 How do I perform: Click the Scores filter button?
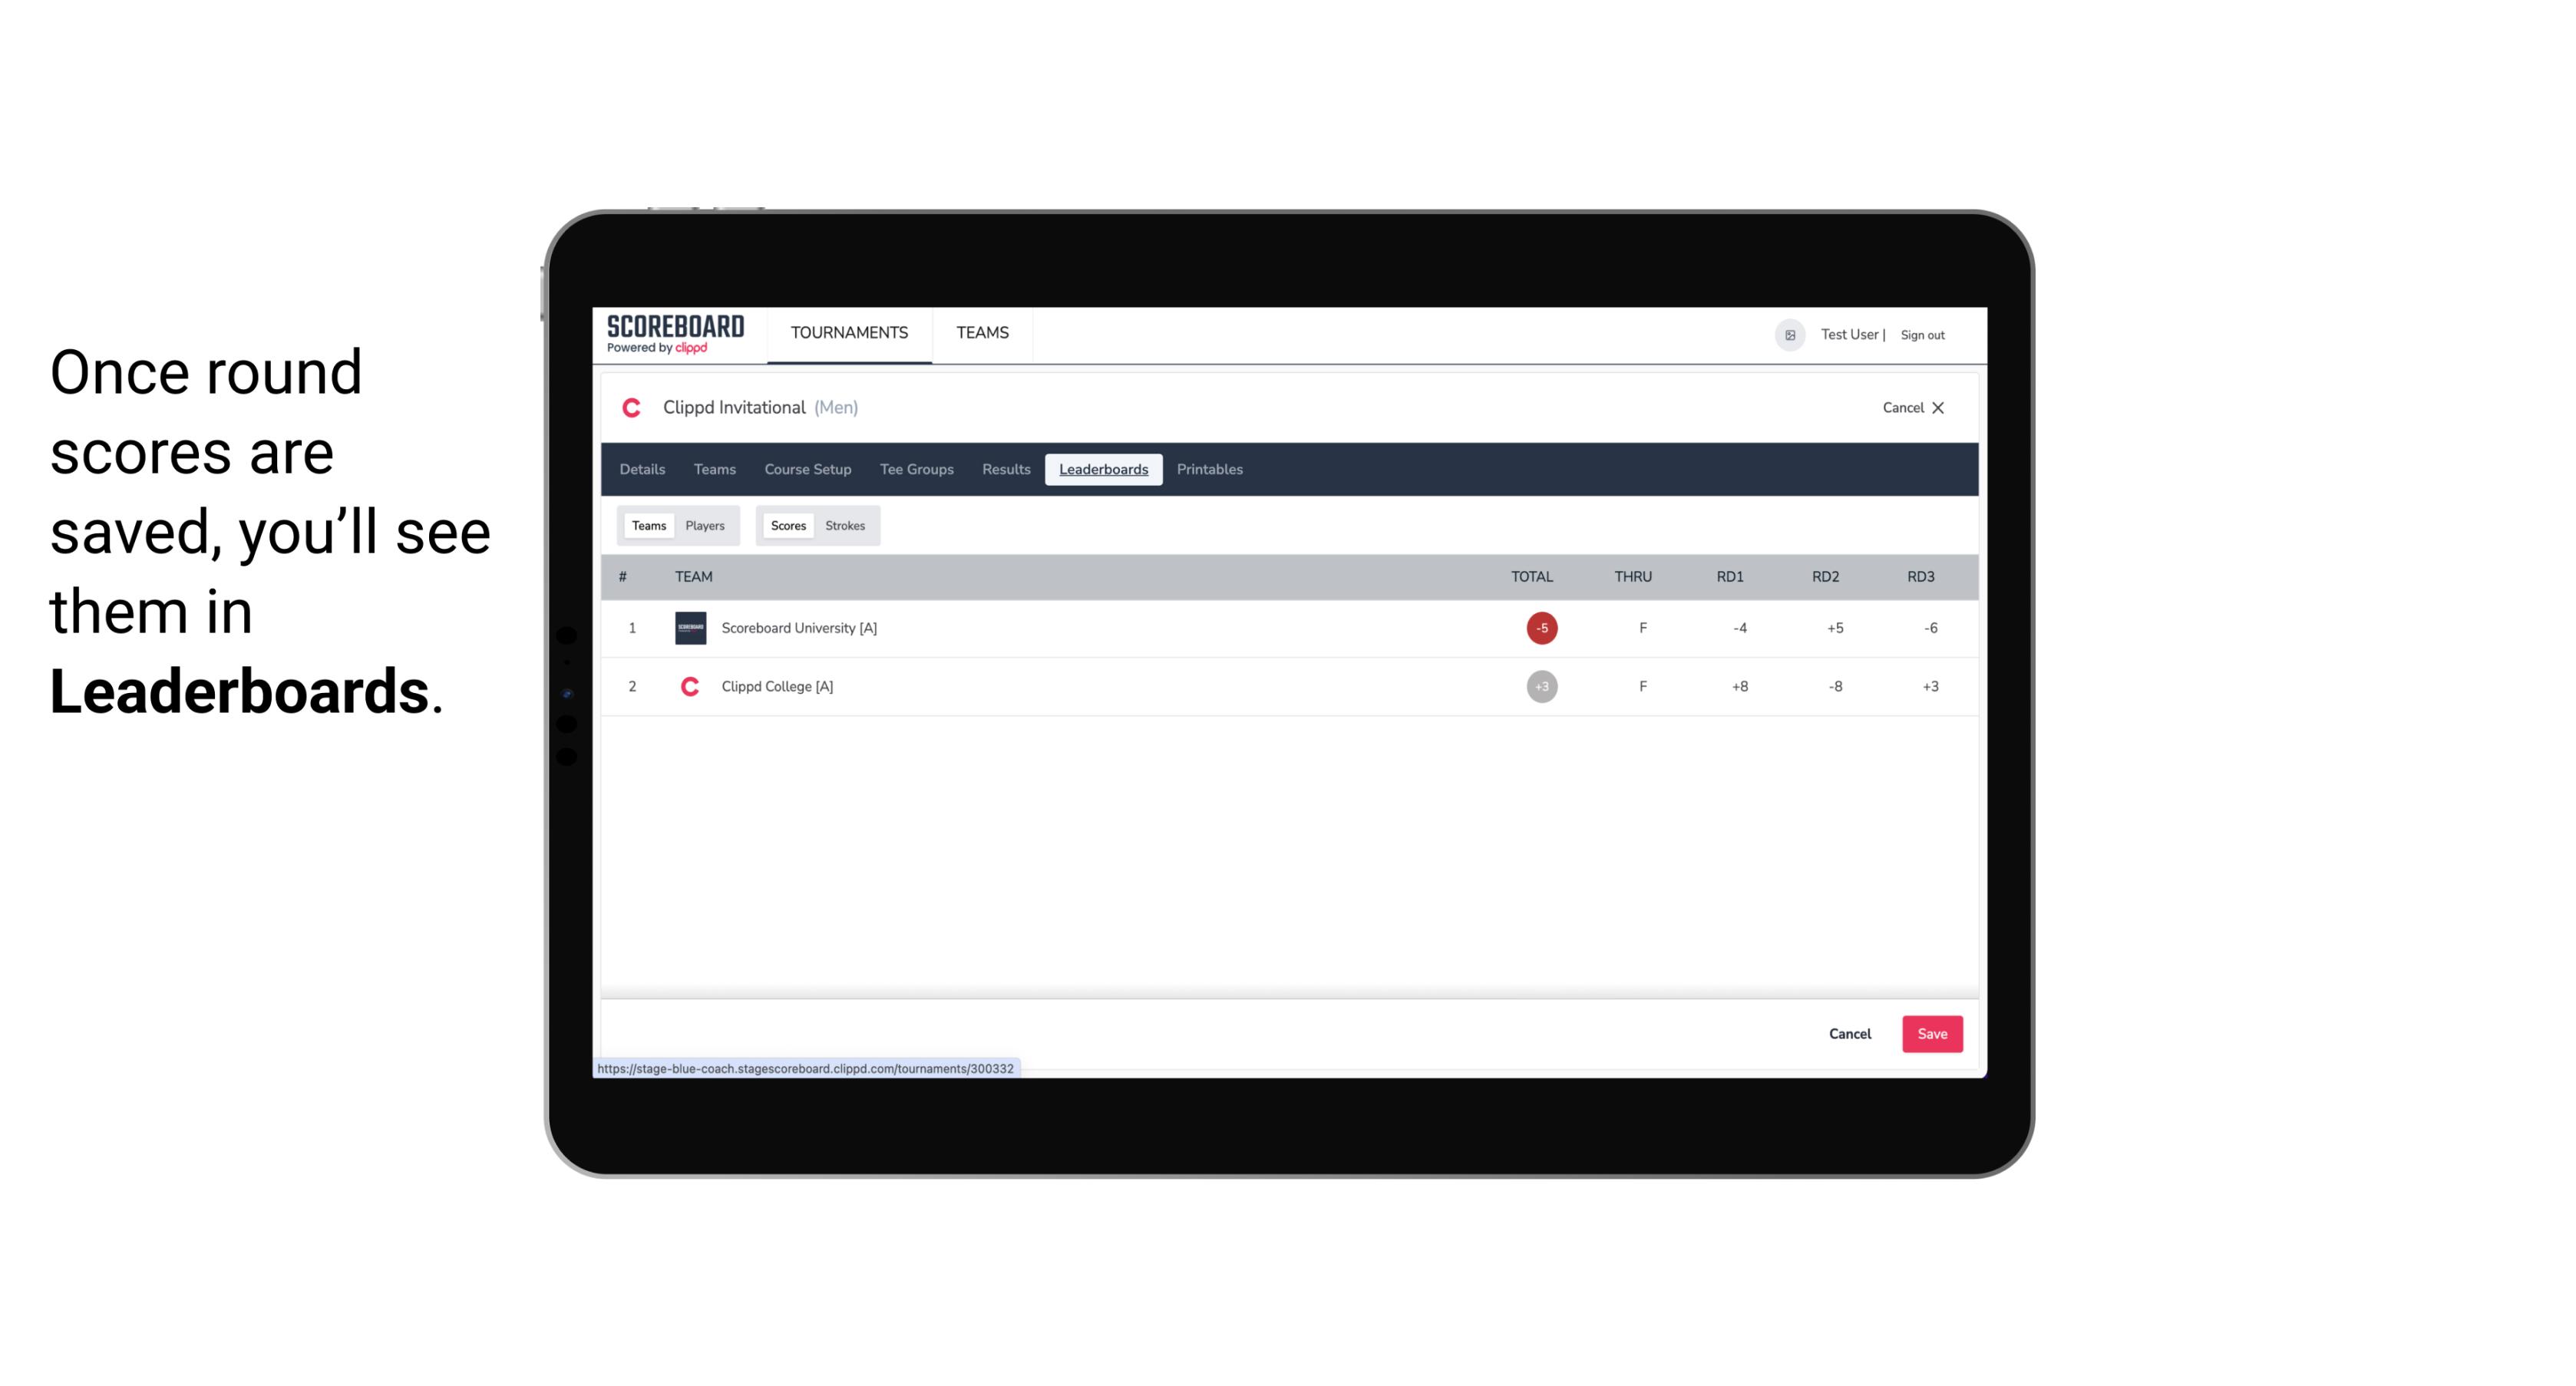pos(787,524)
